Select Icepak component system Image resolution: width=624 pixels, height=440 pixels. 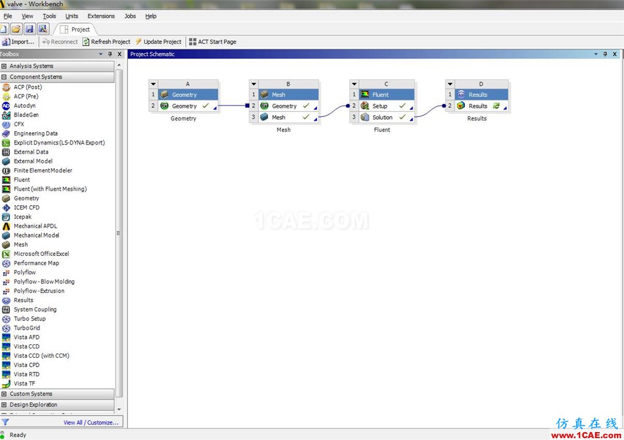23,217
